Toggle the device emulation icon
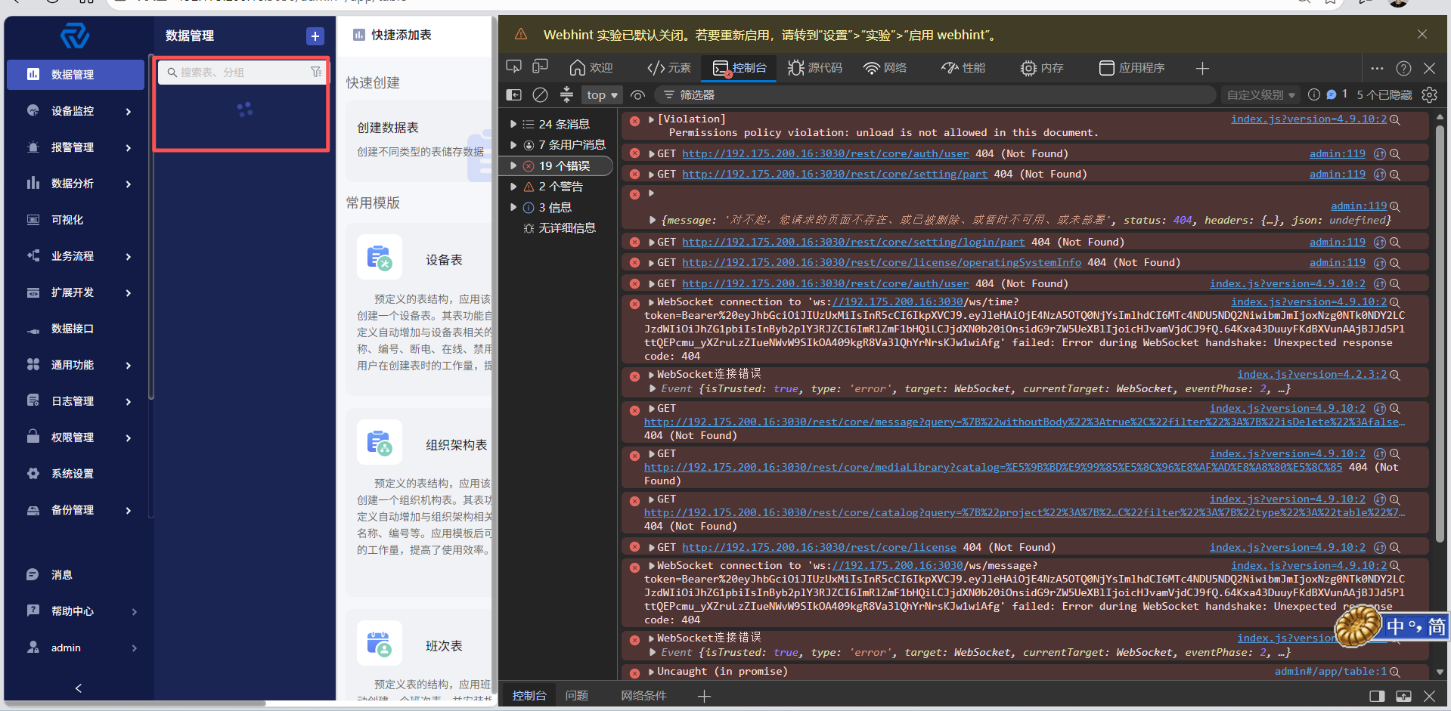Viewport: 1451px width, 711px height. click(540, 67)
